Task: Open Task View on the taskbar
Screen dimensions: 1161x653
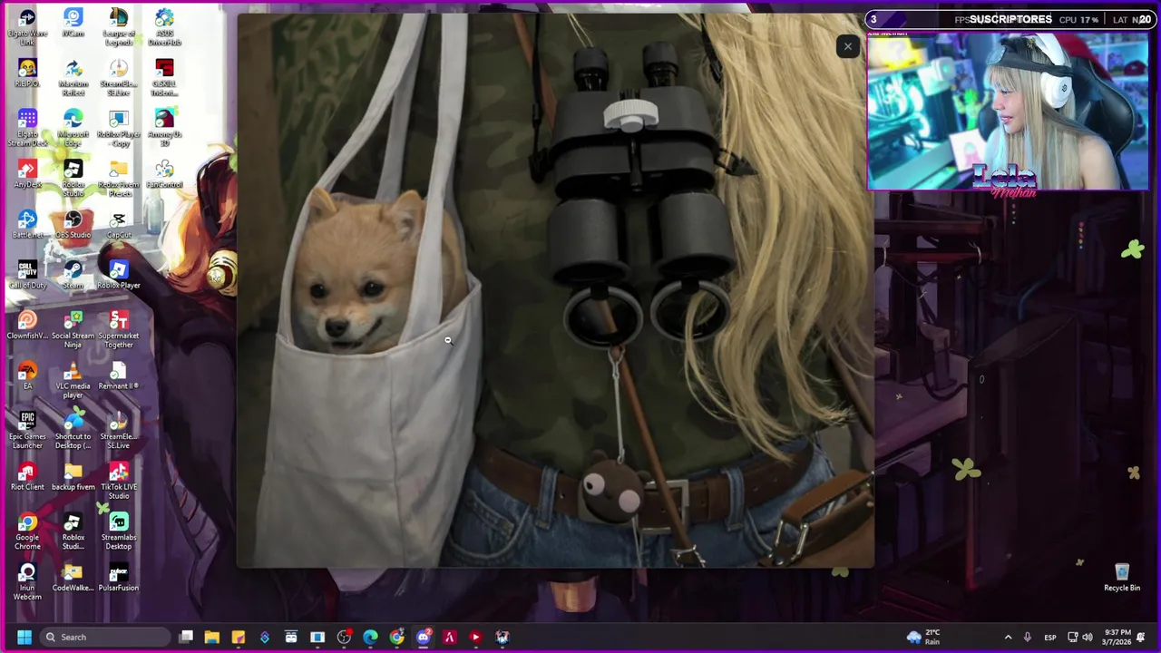Action: coord(186,637)
